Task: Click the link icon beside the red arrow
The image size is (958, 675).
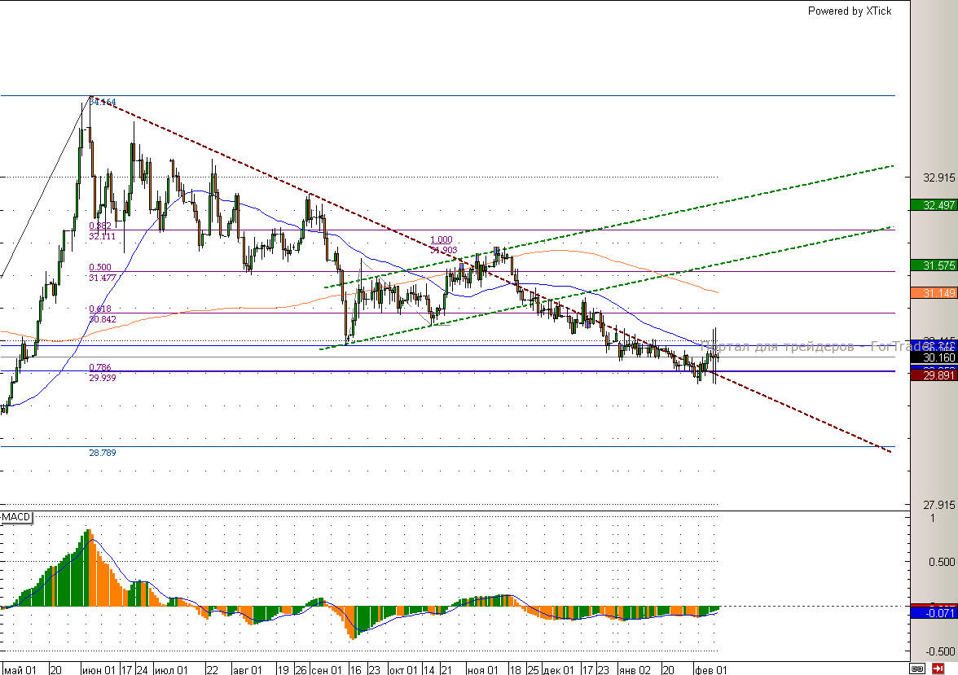Action: point(916,668)
